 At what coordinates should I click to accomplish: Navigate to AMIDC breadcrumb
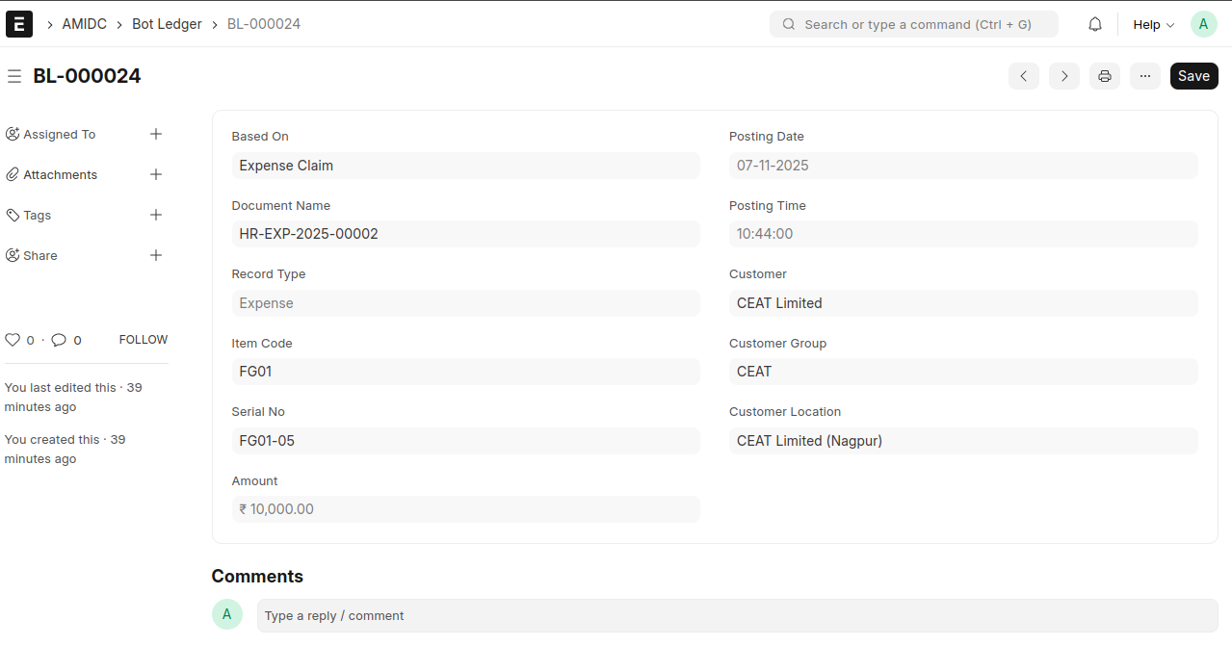(x=85, y=24)
